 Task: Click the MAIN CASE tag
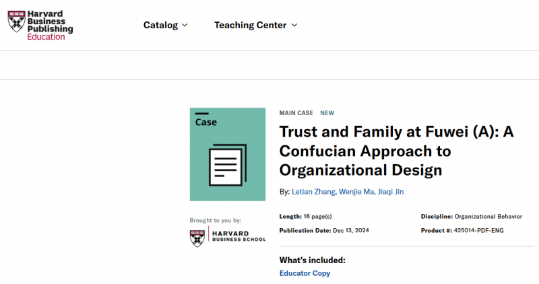point(296,113)
